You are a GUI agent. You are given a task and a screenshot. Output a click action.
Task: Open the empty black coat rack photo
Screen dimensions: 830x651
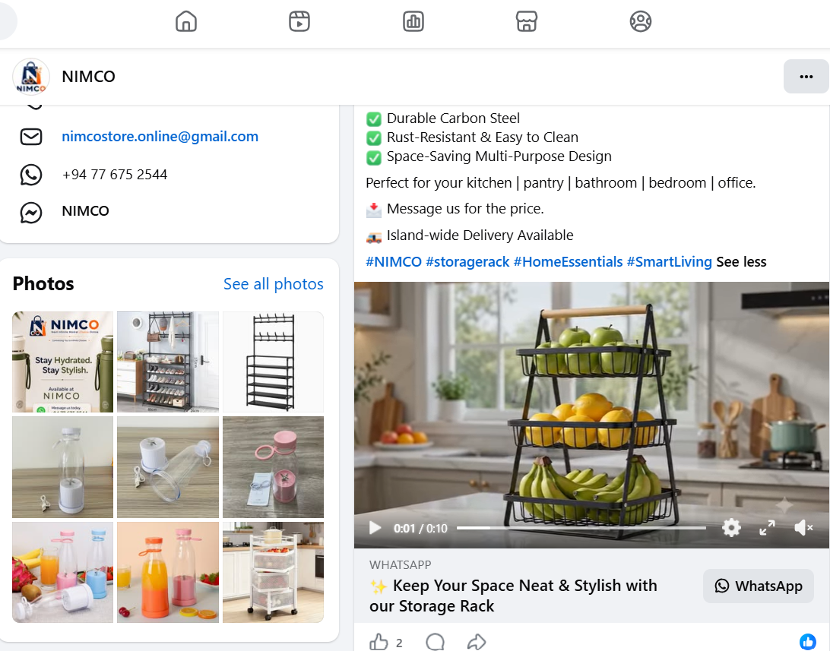click(273, 362)
